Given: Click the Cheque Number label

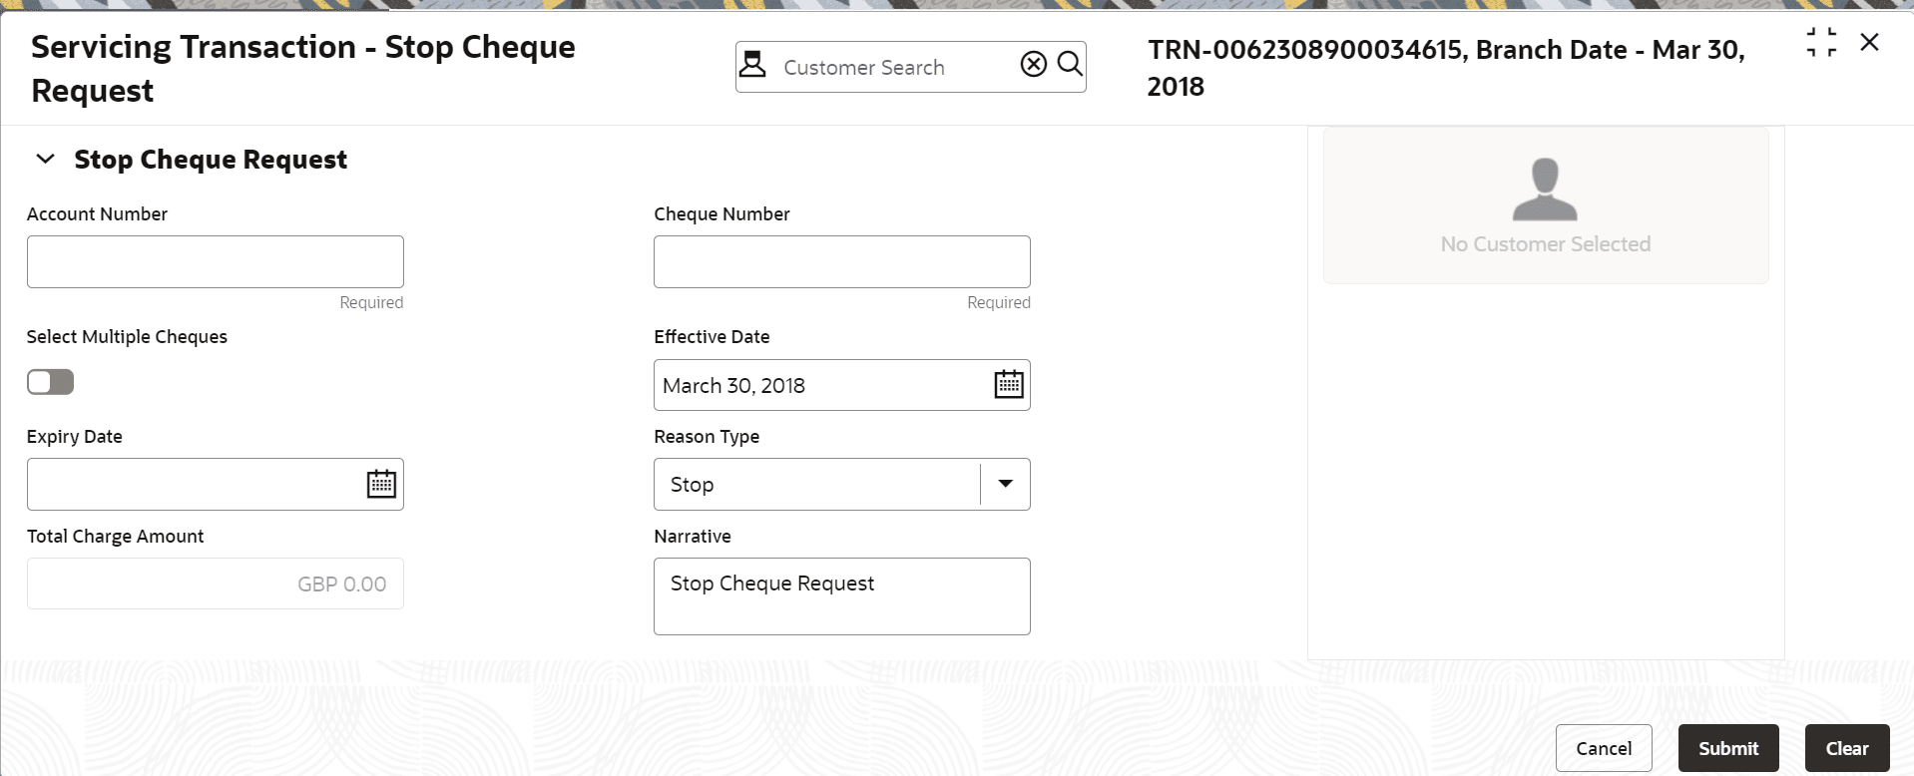Looking at the screenshot, I should coord(721,214).
